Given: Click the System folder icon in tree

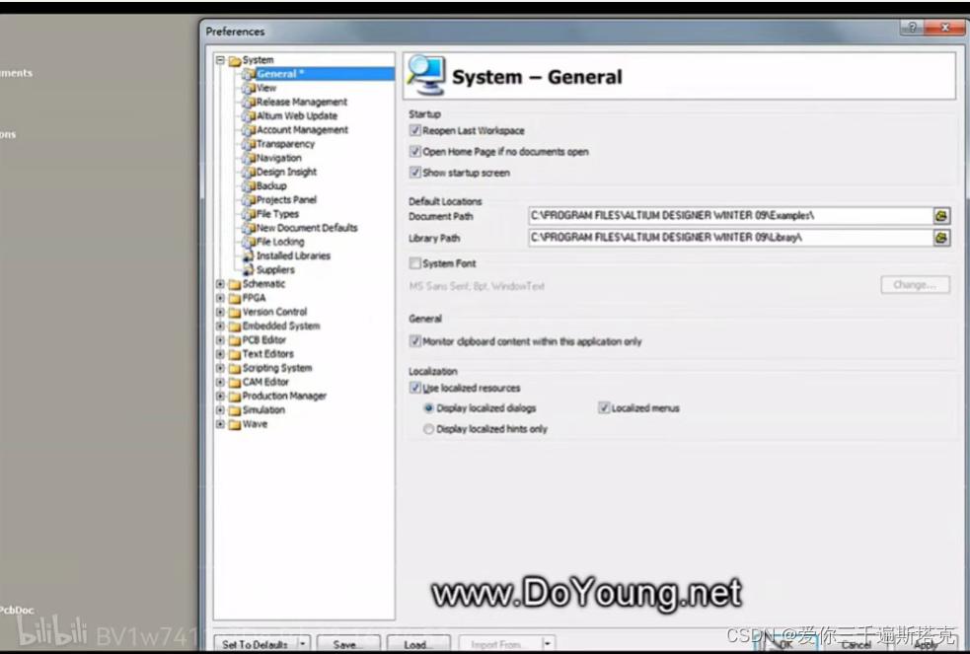Looking at the screenshot, I should pyautogui.click(x=235, y=60).
